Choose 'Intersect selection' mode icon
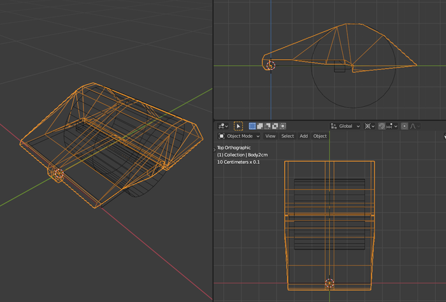Image resolution: width=446 pixels, height=302 pixels. tap(283, 126)
